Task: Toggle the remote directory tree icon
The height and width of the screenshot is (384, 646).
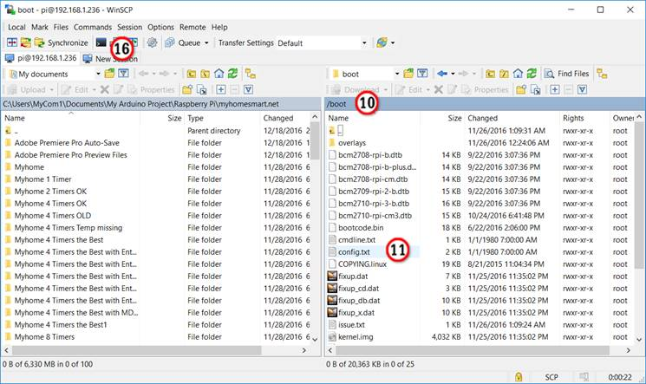Action: point(602,74)
